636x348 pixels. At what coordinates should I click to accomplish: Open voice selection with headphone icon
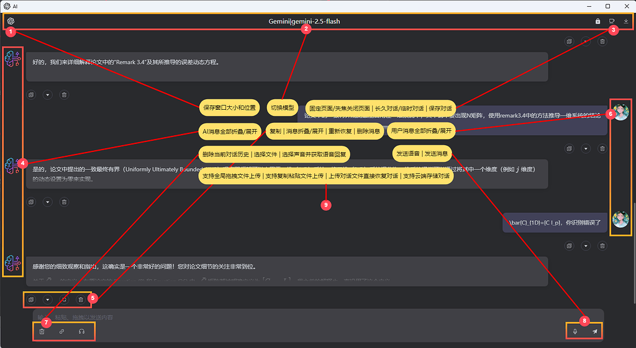point(81,331)
